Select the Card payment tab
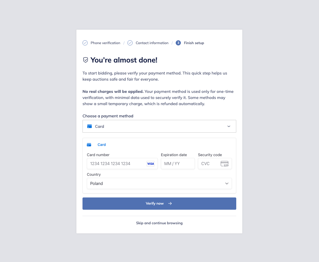The image size is (319, 262). point(101,145)
